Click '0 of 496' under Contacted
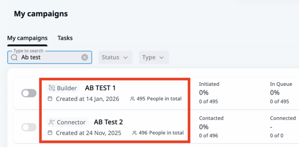The image size is (299, 147). (208, 136)
